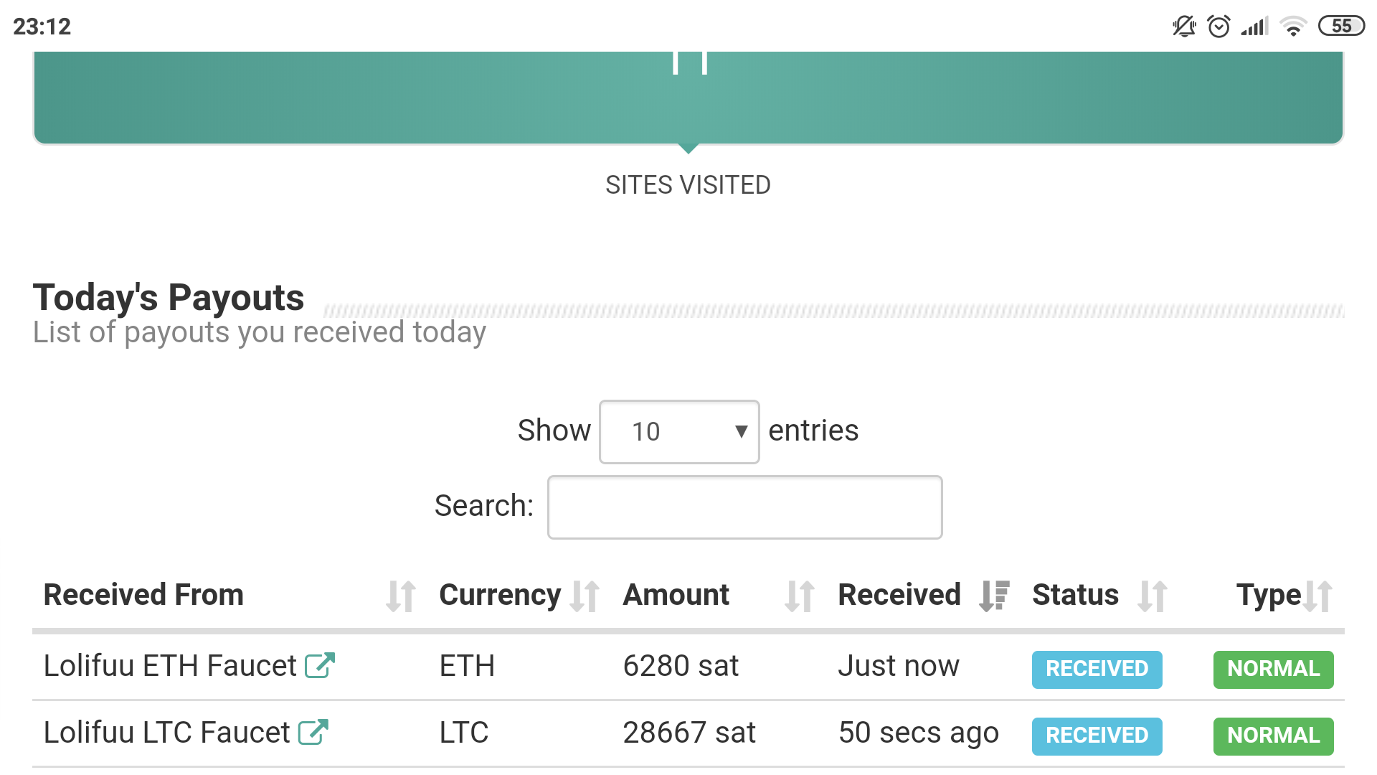Tap the alarm clock status icon
Image resolution: width=1377 pixels, height=775 pixels.
point(1219,27)
